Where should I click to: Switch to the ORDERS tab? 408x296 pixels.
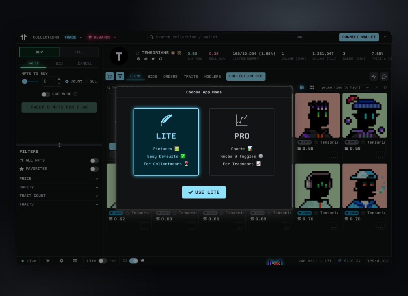170,77
